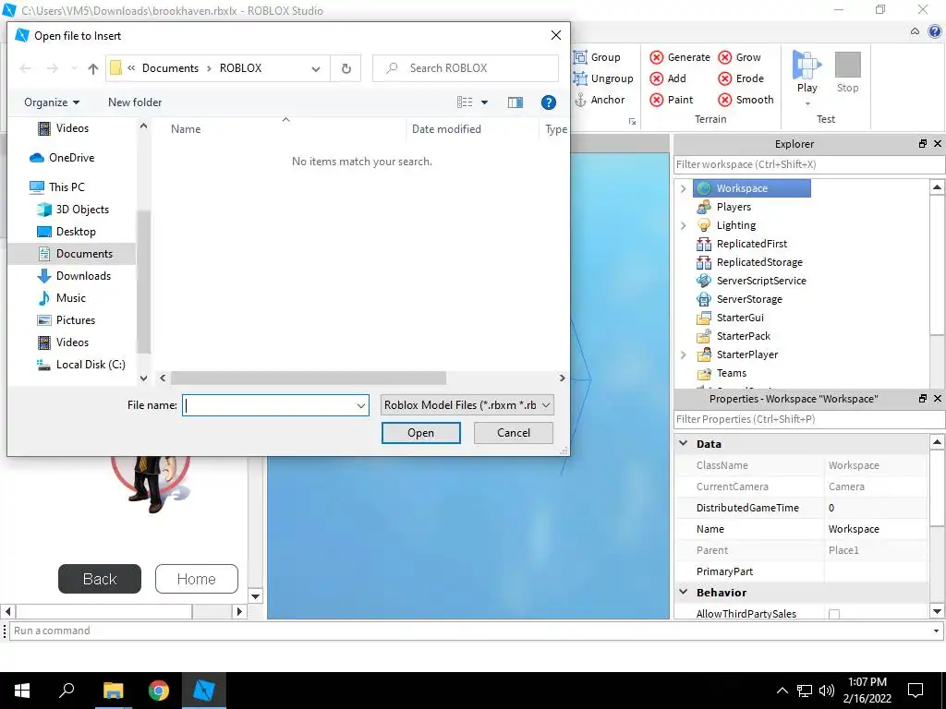Click the Stop test icon
Viewport: 946px width, 709px height.
coord(848,65)
